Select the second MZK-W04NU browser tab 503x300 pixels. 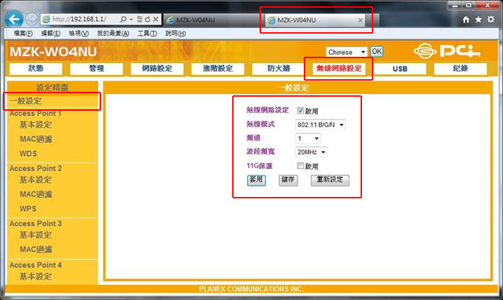[x=316, y=20]
